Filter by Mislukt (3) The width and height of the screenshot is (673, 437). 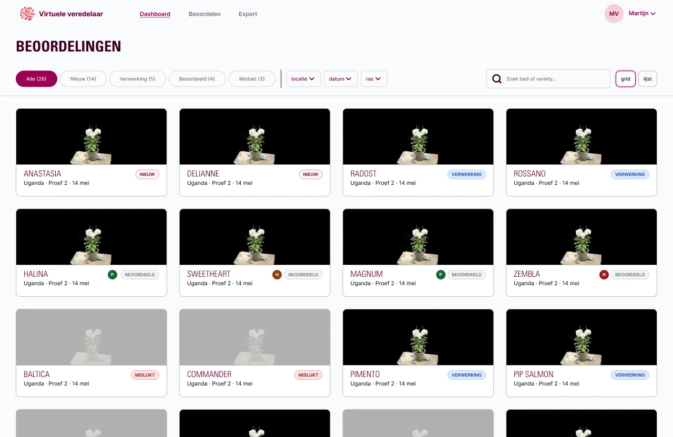tap(252, 79)
